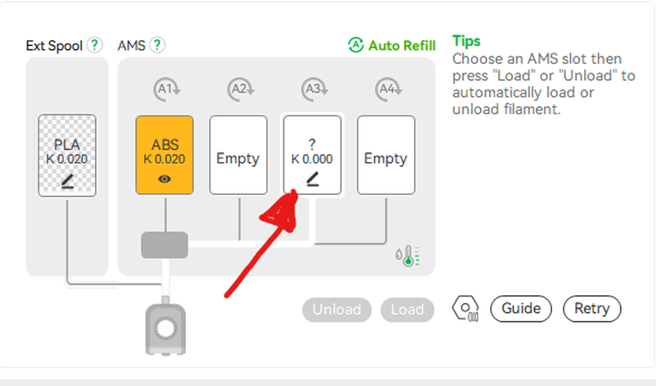Open the Guide button
656x386 pixels.
521,308
